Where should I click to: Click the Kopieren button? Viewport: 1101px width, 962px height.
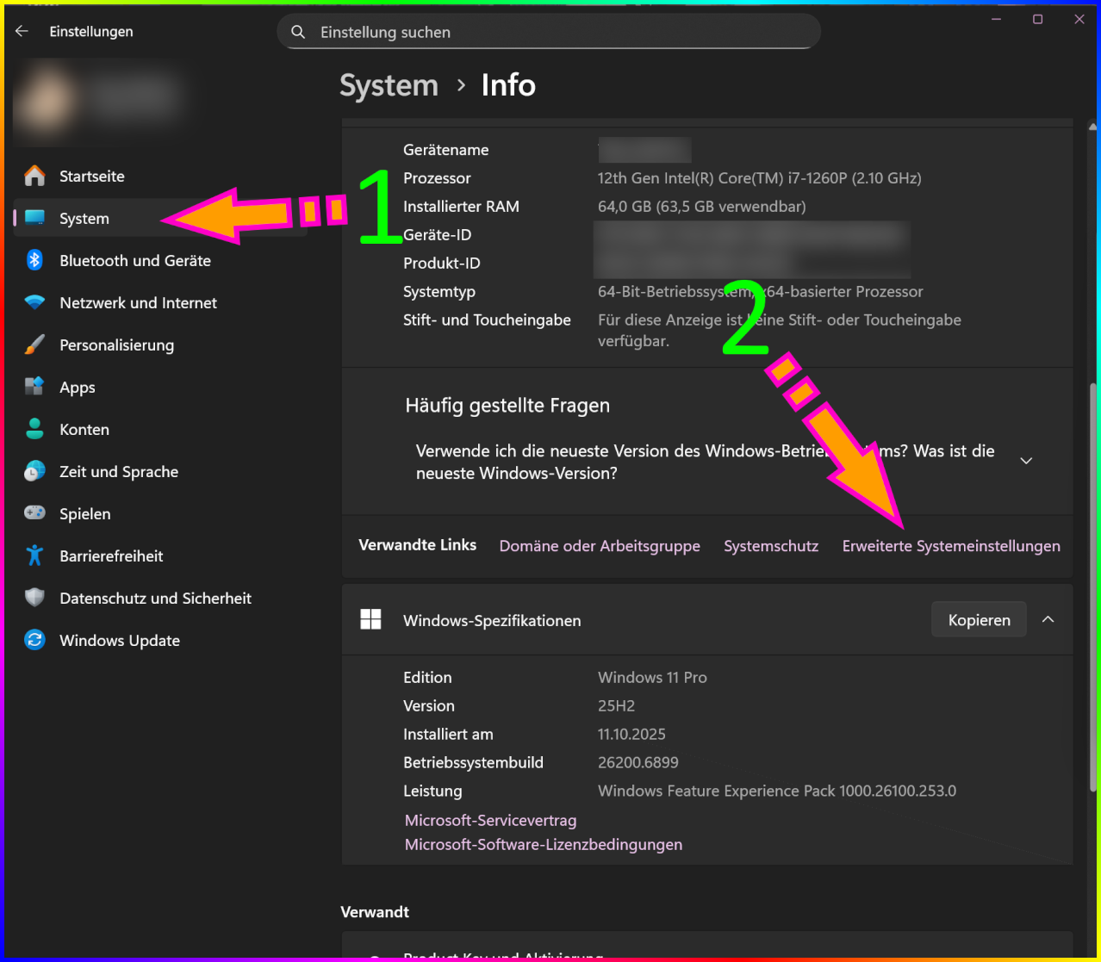(979, 620)
